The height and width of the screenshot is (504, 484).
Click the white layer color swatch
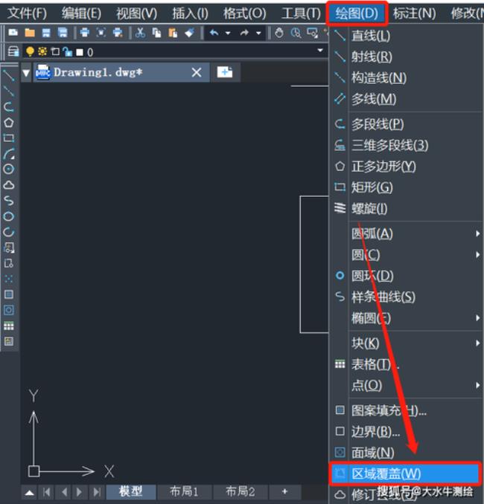(x=80, y=52)
